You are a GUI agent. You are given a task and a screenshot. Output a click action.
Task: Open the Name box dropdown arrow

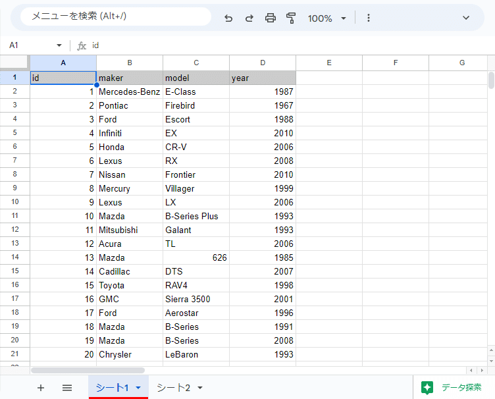[x=59, y=45]
